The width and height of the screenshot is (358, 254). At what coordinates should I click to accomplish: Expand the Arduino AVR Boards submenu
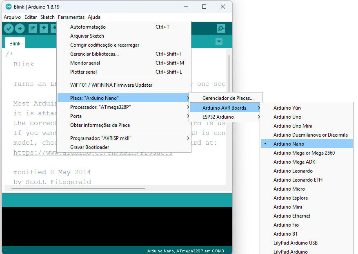tap(226, 108)
